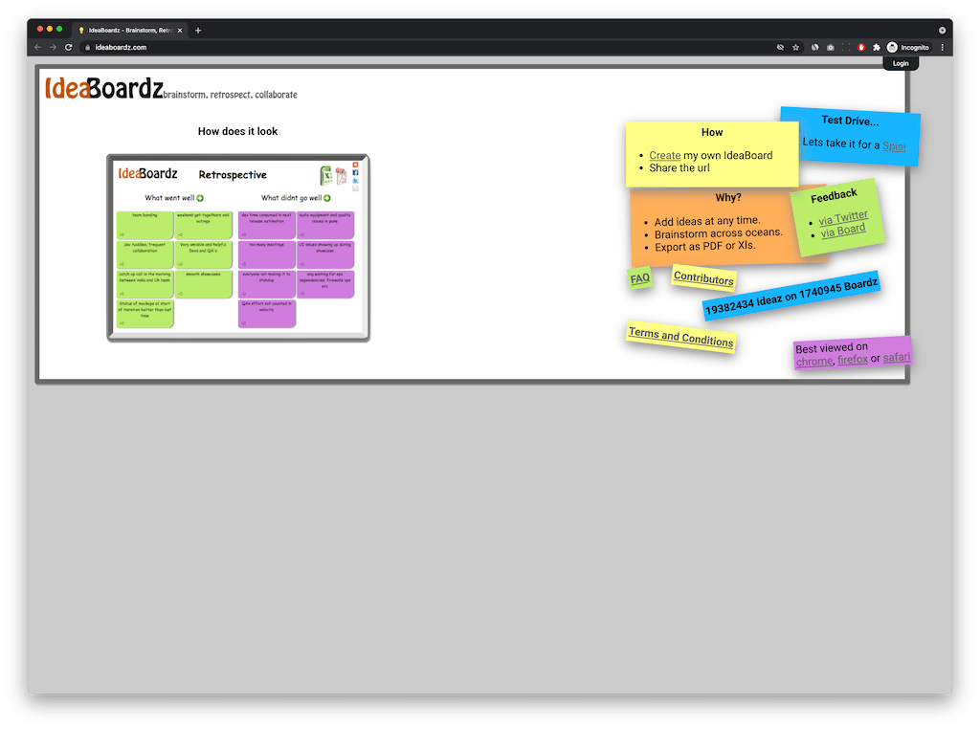Open the Create my own IdeaBoard link

tap(665, 154)
